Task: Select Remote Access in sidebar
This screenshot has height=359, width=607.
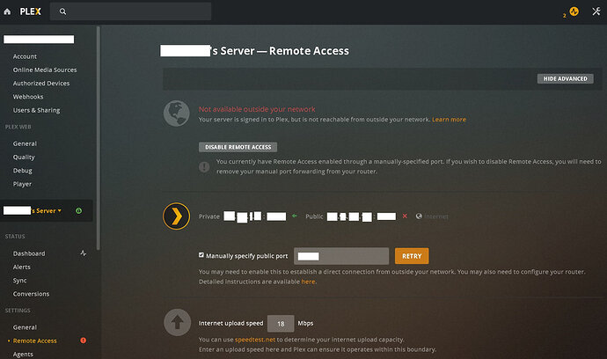Action: [x=35, y=341]
